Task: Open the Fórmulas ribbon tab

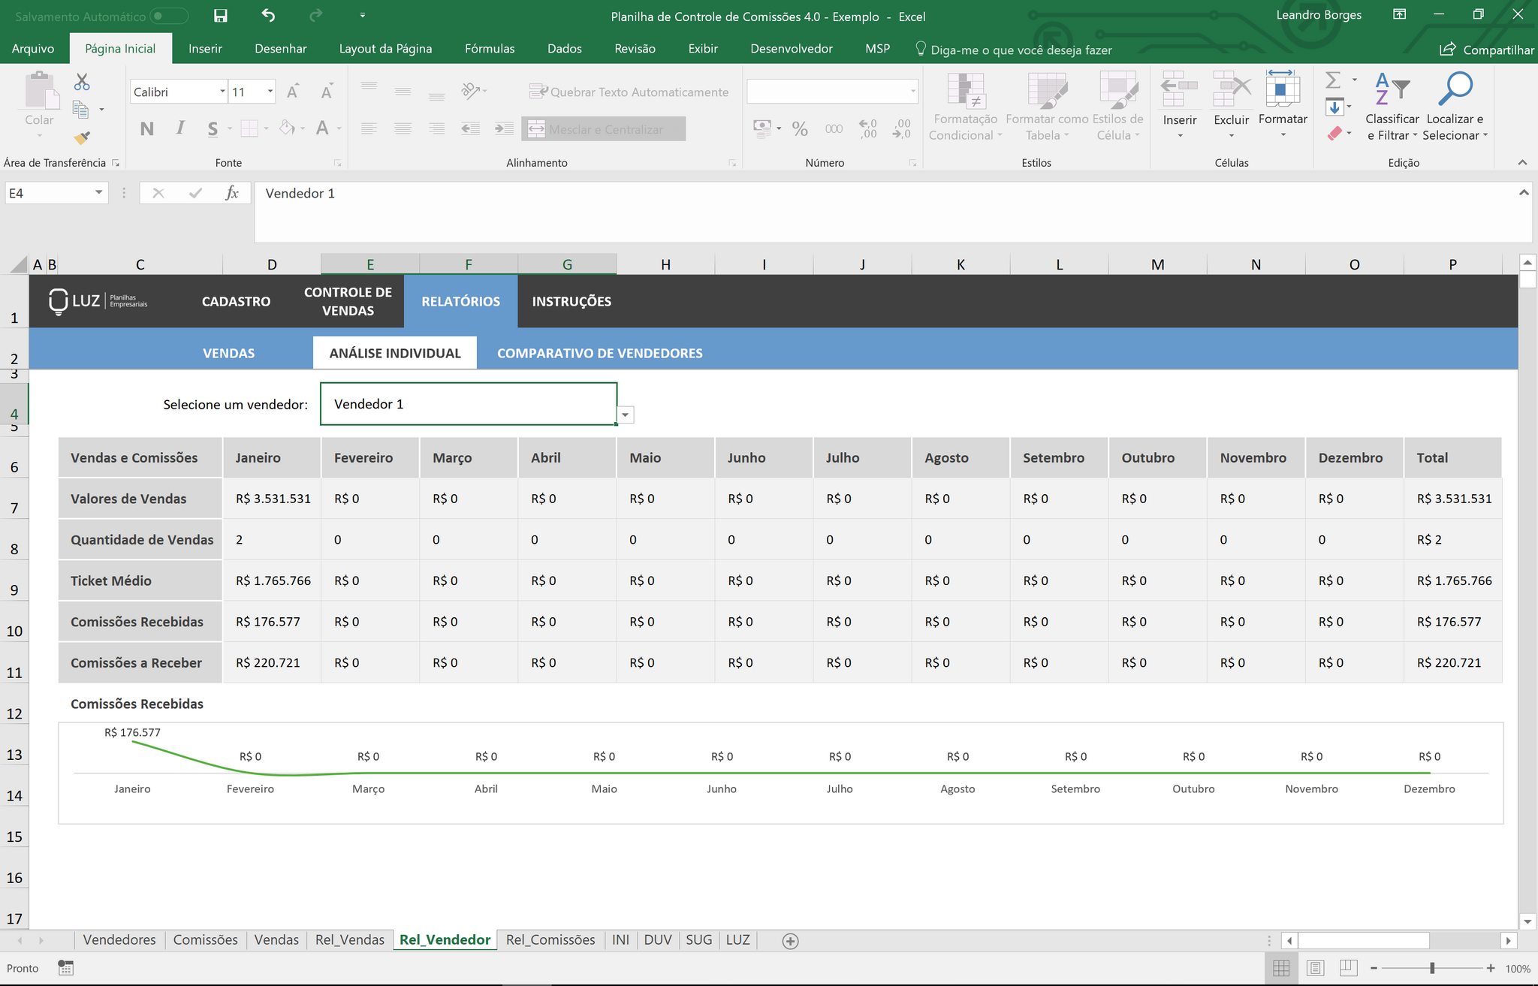Action: click(490, 49)
